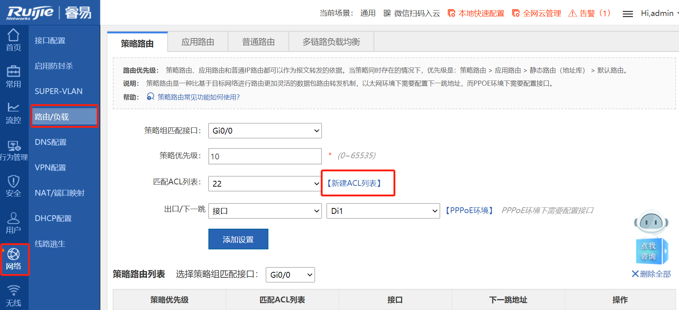Viewport: 679px width, 310px height.
Task: Click the 添加设置 button
Action: [238, 239]
